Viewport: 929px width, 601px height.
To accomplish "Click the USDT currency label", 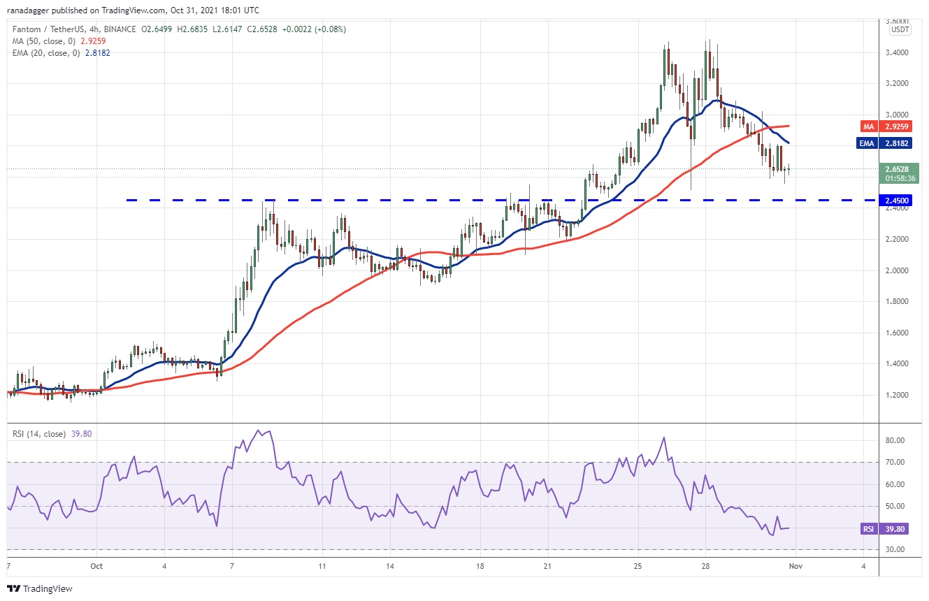I will [900, 29].
